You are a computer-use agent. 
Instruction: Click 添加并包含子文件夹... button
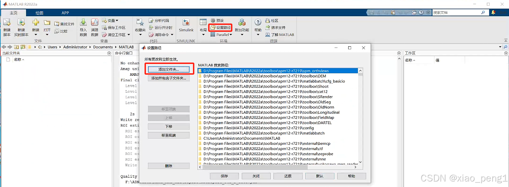click(x=168, y=78)
